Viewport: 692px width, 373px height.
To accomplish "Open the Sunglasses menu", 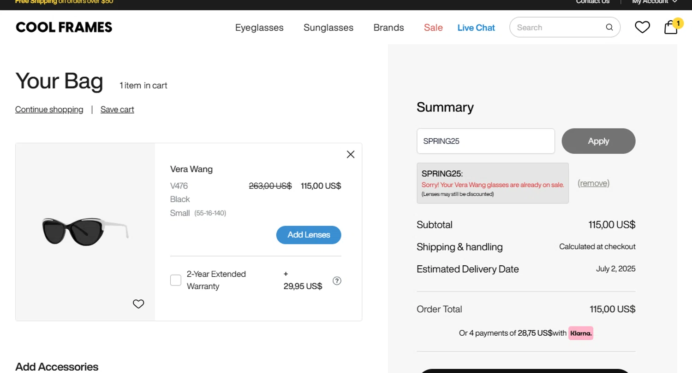I will pyautogui.click(x=328, y=28).
